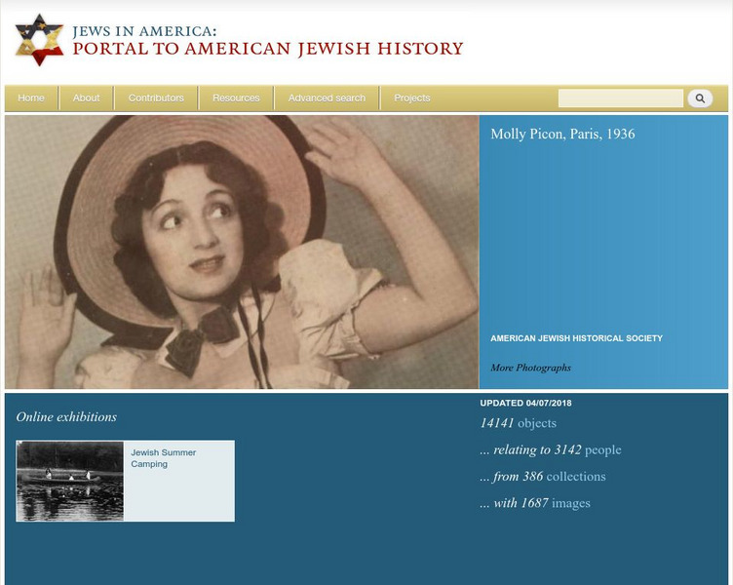The width and height of the screenshot is (733, 585).
Task: Click the Molly Picon, Paris, 1936 caption
Action: [562, 134]
